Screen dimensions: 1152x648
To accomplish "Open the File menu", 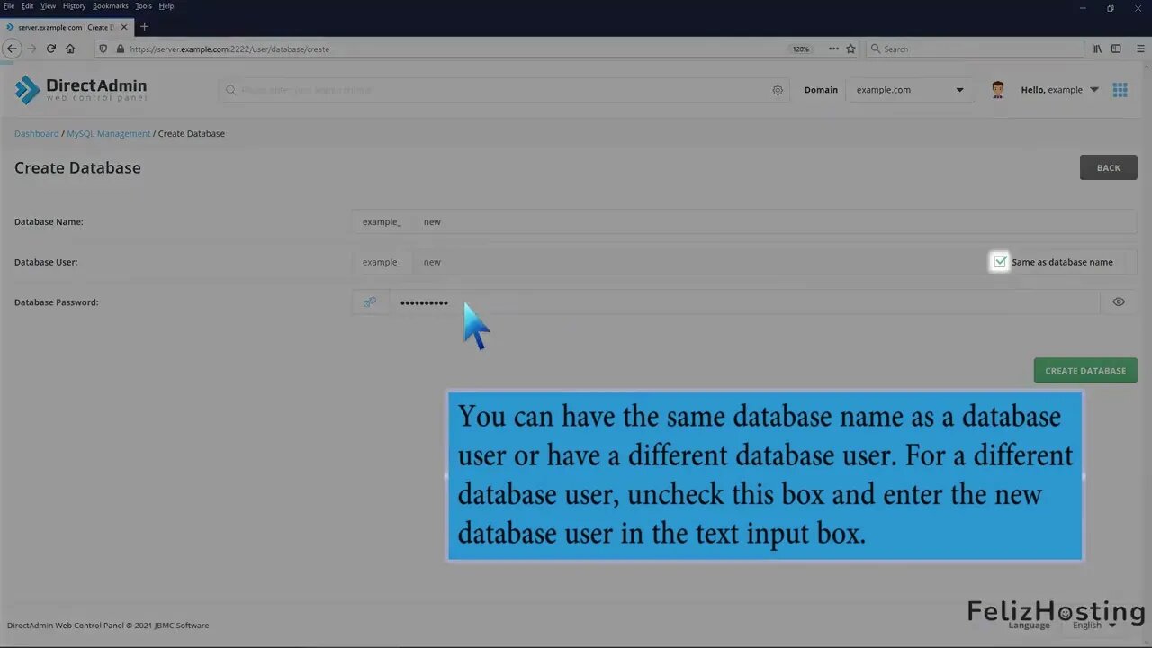I will [9, 6].
